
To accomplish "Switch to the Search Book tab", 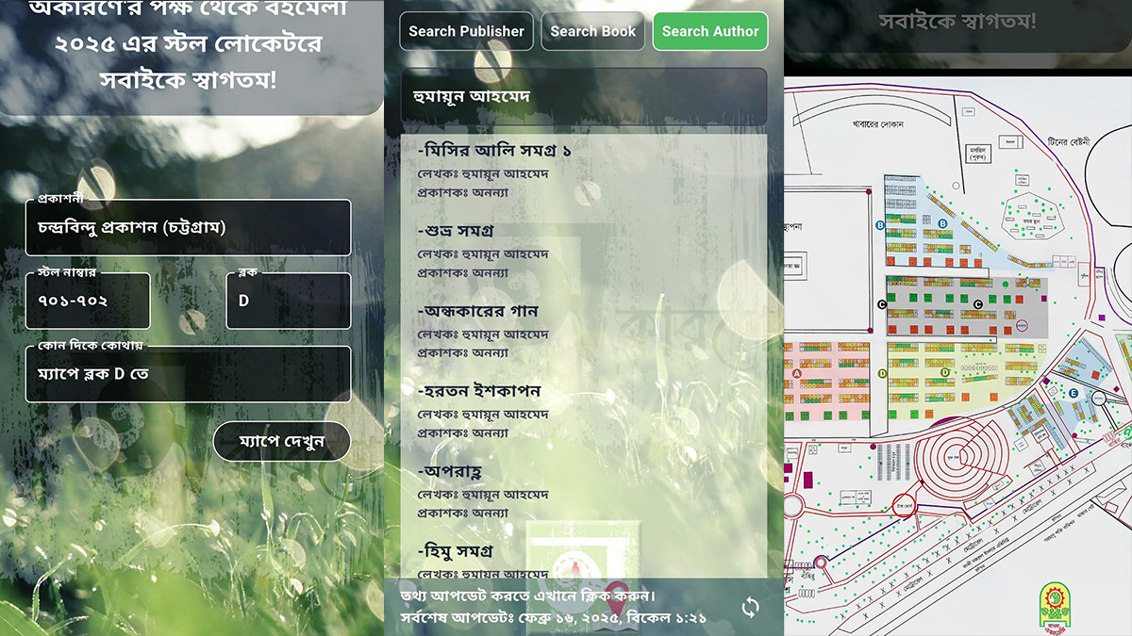I will 592,31.
